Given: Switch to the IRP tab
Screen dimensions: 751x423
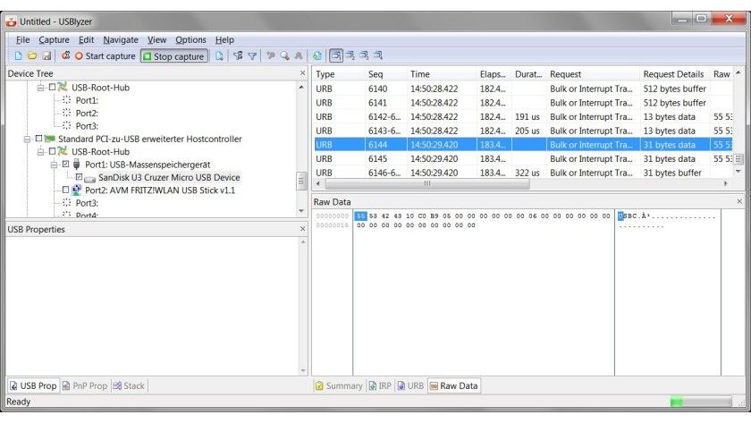Looking at the screenshot, I should click(x=380, y=385).
